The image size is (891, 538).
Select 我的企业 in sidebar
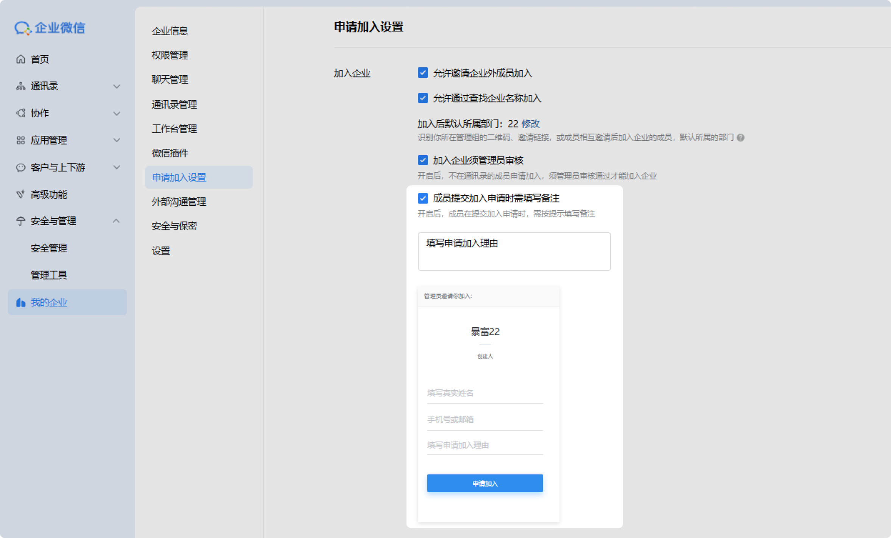(67, 302)
